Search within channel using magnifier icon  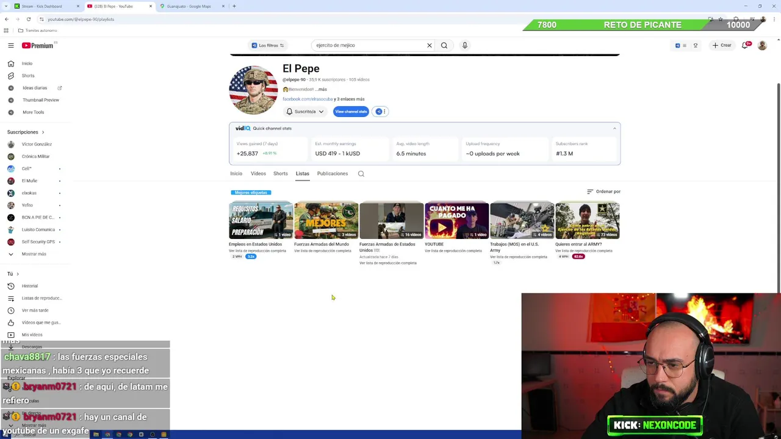click(361, 174)
